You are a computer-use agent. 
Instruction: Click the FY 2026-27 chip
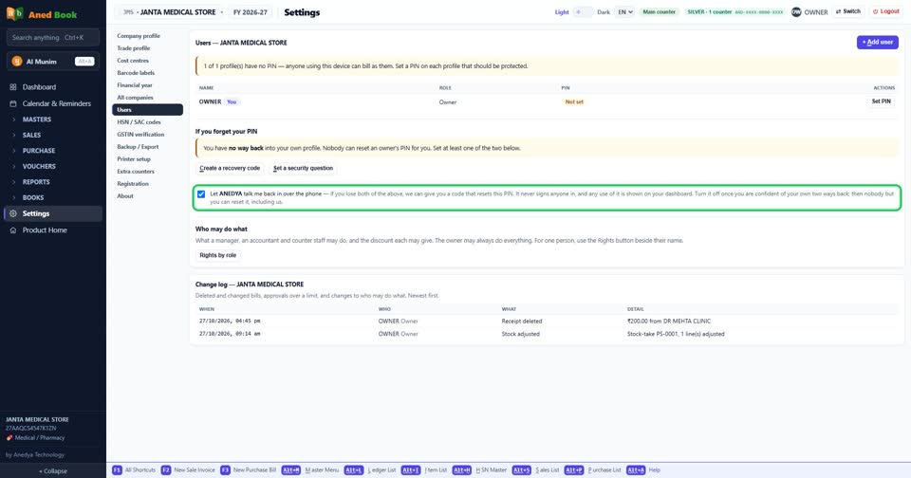251,12
